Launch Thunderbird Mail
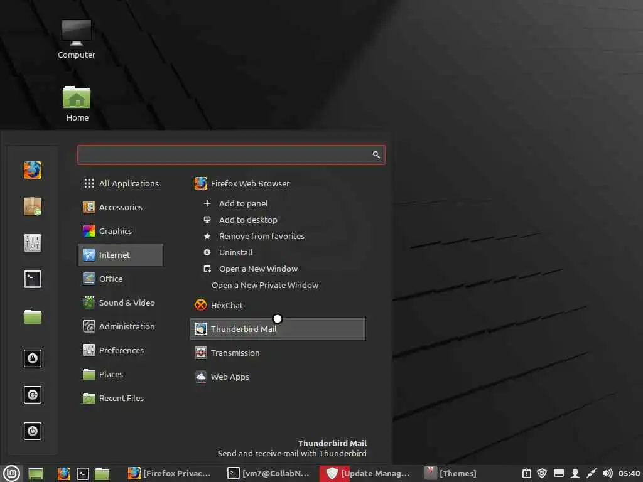 point(278,329)
